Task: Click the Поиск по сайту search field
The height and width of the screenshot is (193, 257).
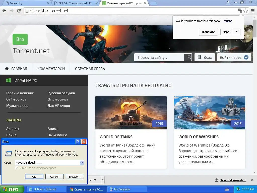Action: 159,57
